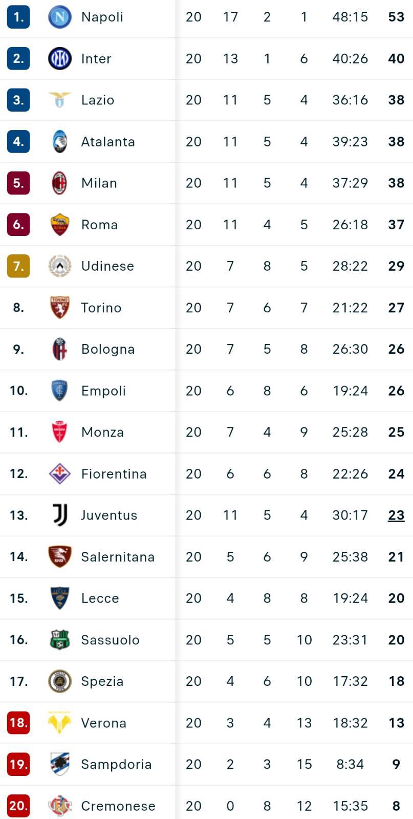413x819 pixels.
Task: Click Napoli's 53 points value
Action: click(x=396, y=17)
